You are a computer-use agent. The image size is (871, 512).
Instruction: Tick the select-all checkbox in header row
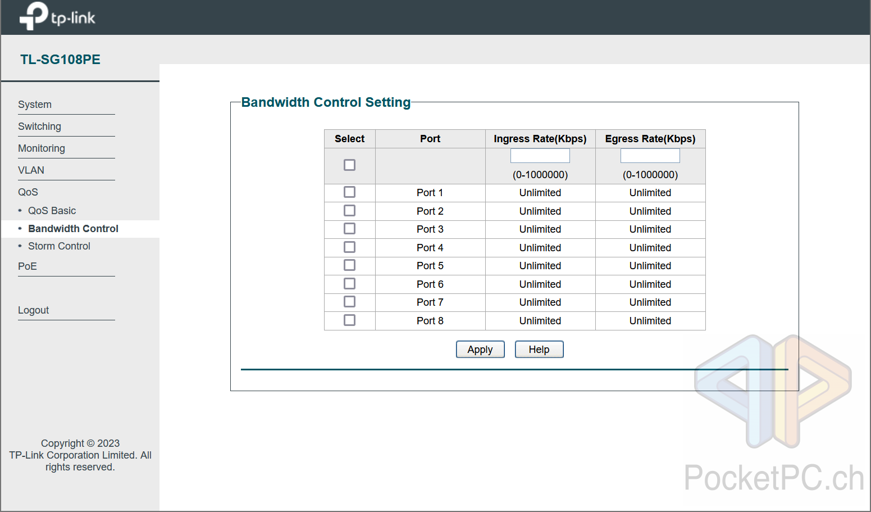click(349, 165)
